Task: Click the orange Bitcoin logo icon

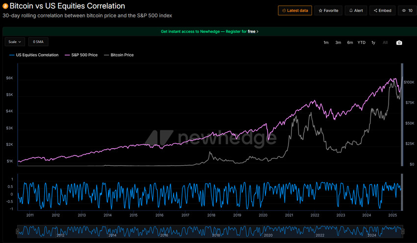Action: 5,6
